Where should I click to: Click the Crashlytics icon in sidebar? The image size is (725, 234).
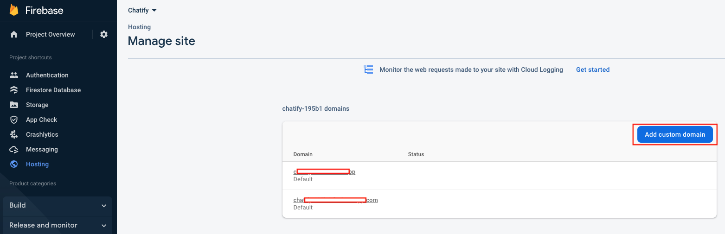point(14,134)
